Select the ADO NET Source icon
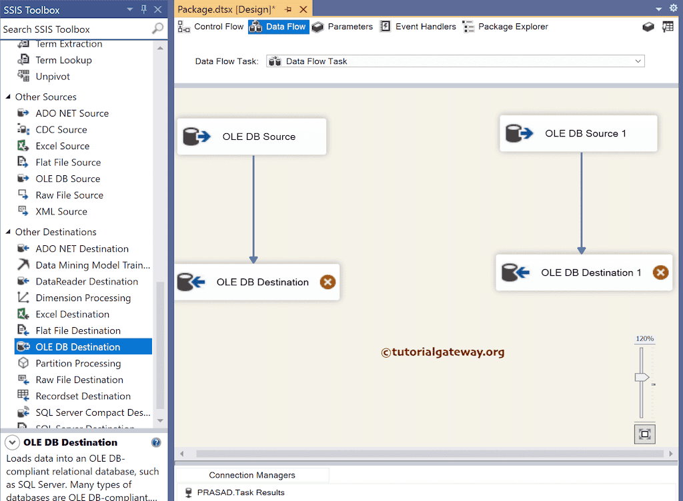The image size is (683, 501). point(23,113)
